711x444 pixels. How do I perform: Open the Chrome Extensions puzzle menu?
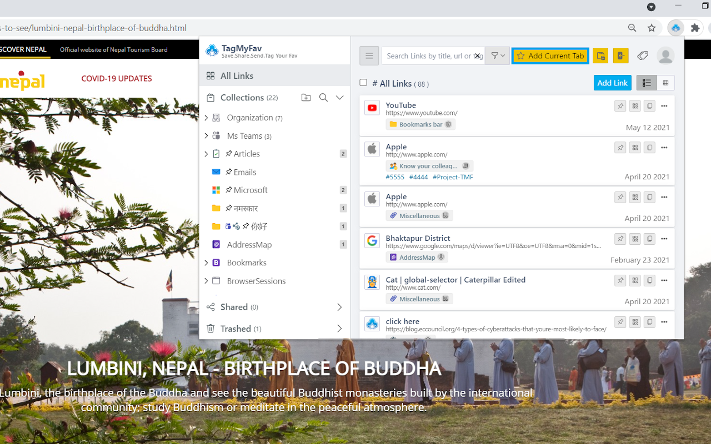pyautogui.click(x=695, y=28)
